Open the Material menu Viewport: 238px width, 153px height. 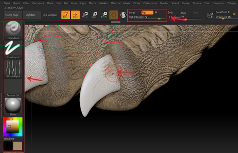[x=115, y=3]
